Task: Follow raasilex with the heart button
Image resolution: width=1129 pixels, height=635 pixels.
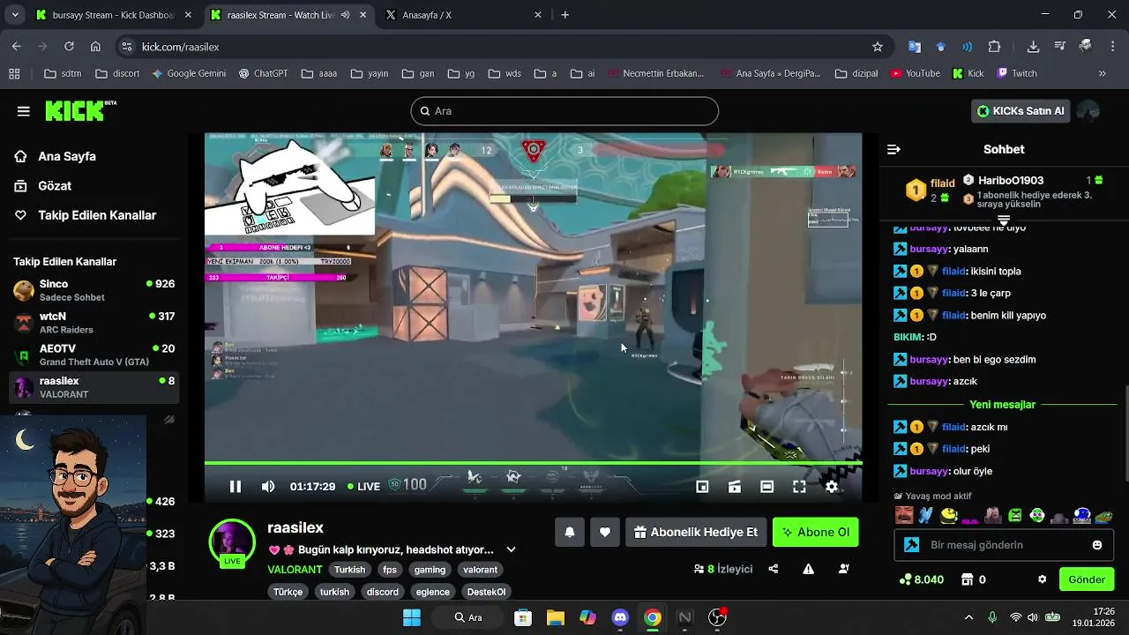Action: 605,532
